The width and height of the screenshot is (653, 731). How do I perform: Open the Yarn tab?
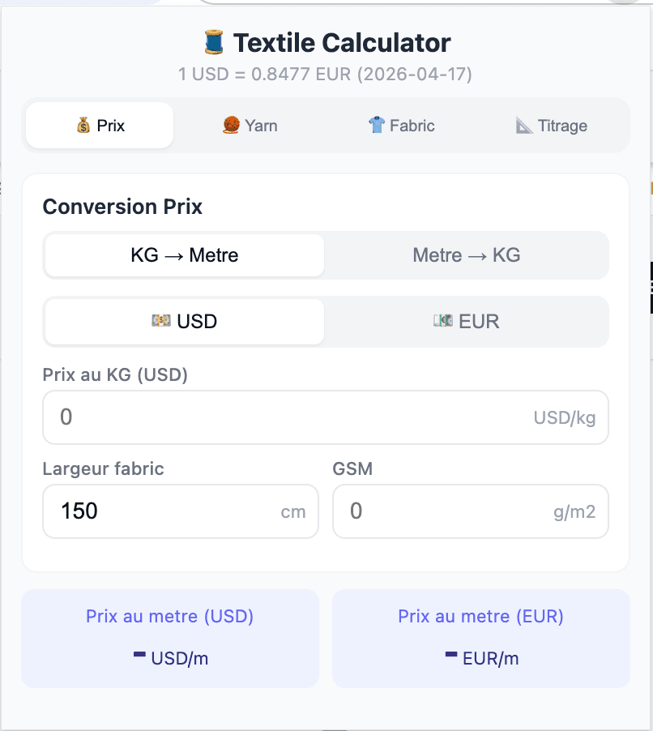250,126
